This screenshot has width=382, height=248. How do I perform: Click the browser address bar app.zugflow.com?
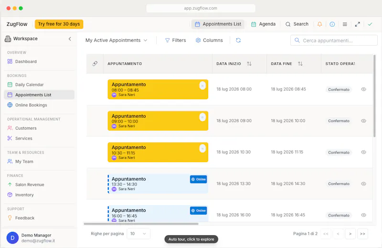pos(201,8)
